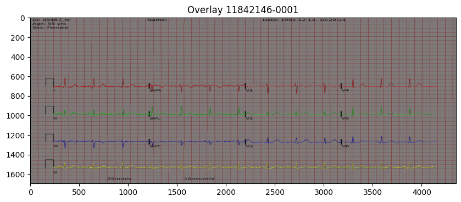Click x-axis tick label "3500"
Viewport: 461px width, 202px height.
373,192
